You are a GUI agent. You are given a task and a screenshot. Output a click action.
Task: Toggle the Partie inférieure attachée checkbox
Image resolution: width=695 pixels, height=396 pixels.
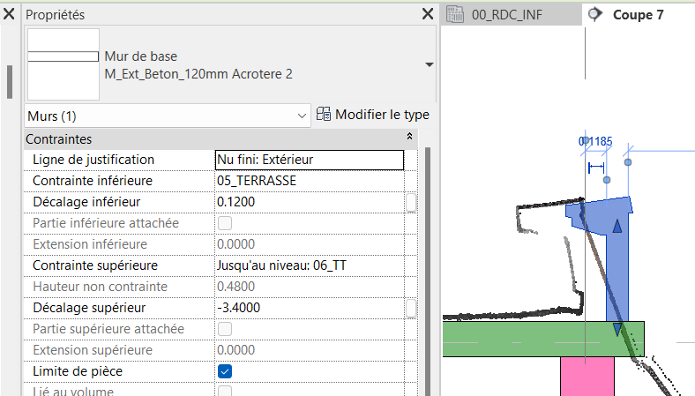point(225,223)
